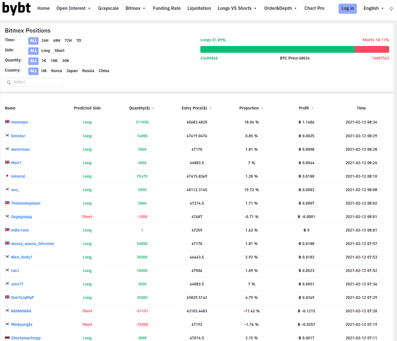The image size is (397, 341).
Task: Filter Time to 24H
Action: 45,41
